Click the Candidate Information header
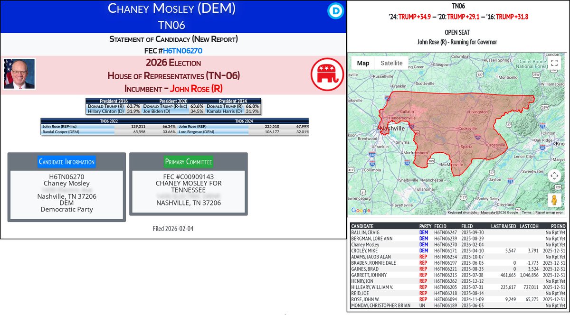This screenshot has height=315, width=570. [66, 162]
